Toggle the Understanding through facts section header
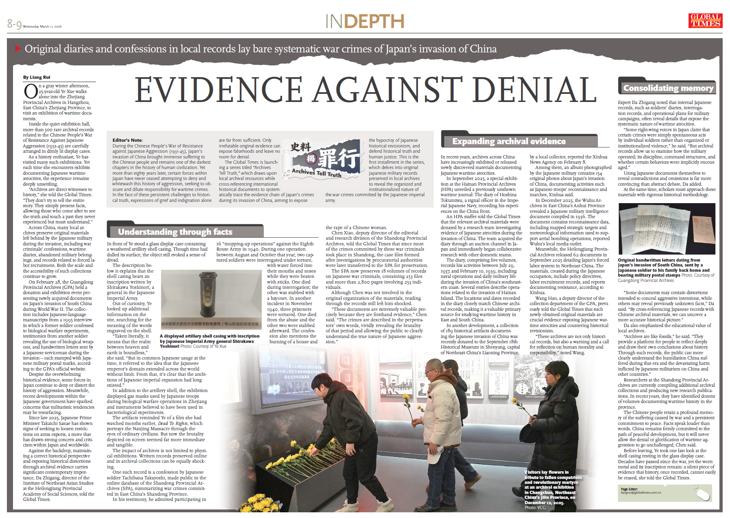The image size is (730, 518). point(175,232)
